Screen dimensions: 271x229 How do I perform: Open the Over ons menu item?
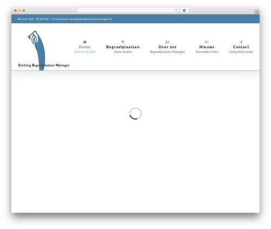click(x=167, y=47)
